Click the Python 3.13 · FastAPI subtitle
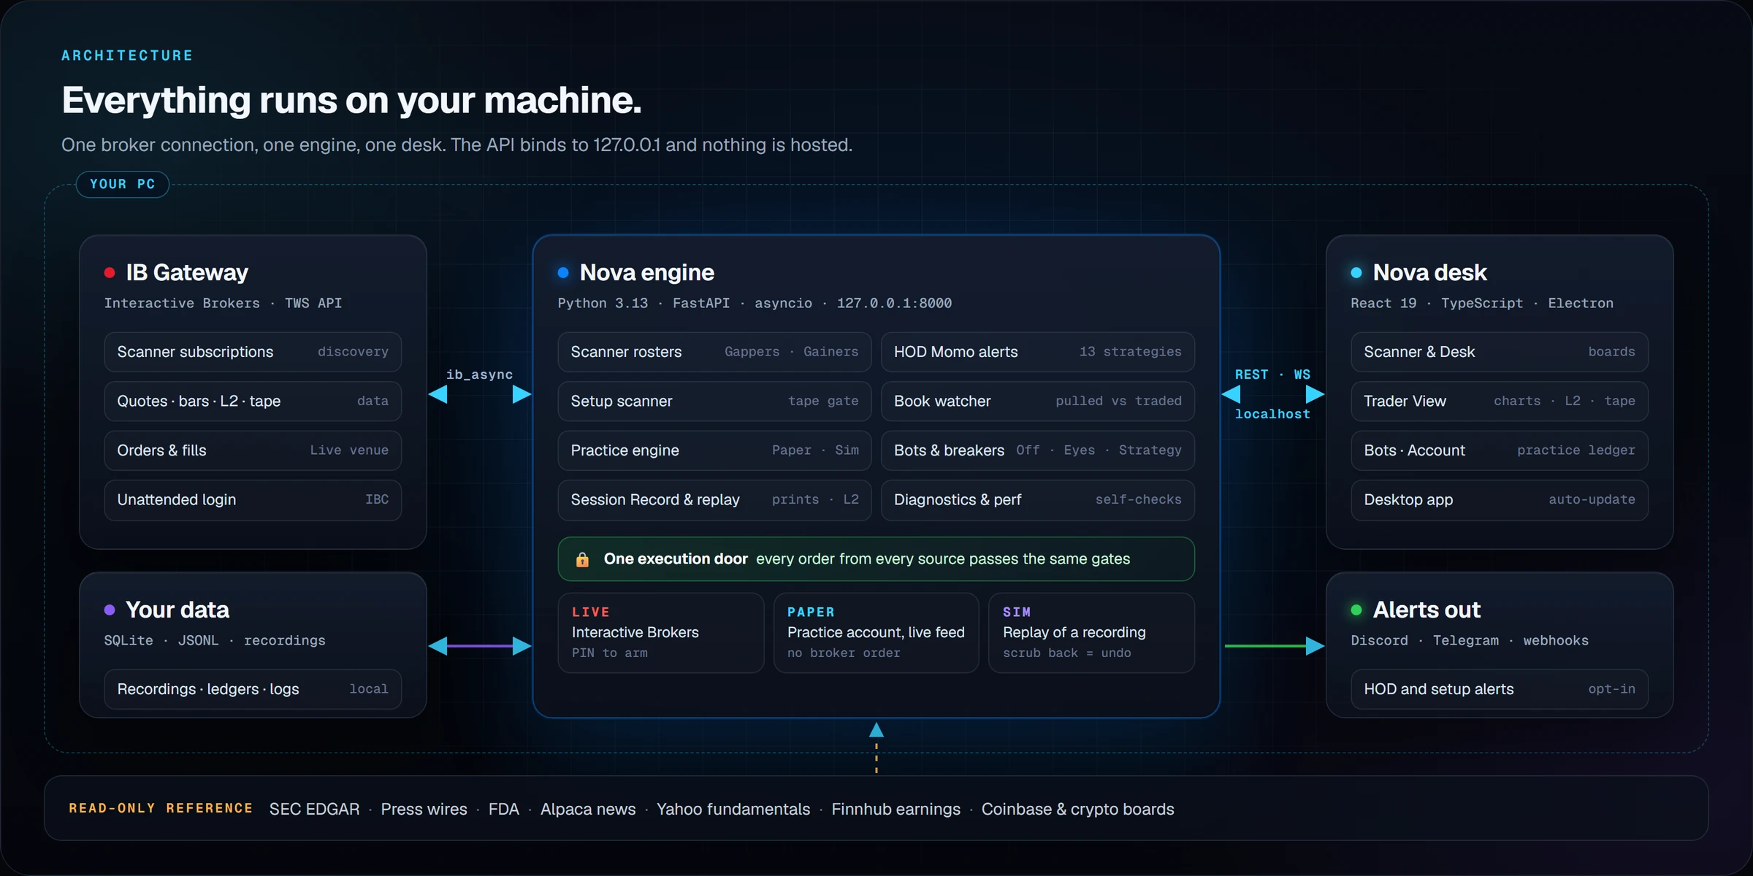1753x876 pixels. [755, 303]
